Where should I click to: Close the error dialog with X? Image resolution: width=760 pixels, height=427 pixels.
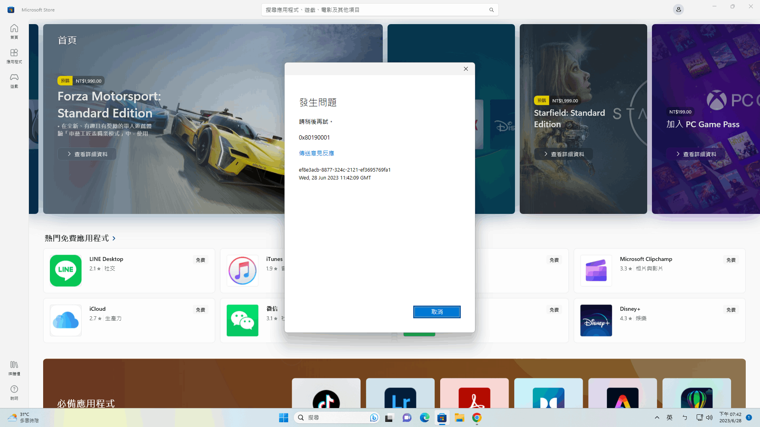coord(466,69)
